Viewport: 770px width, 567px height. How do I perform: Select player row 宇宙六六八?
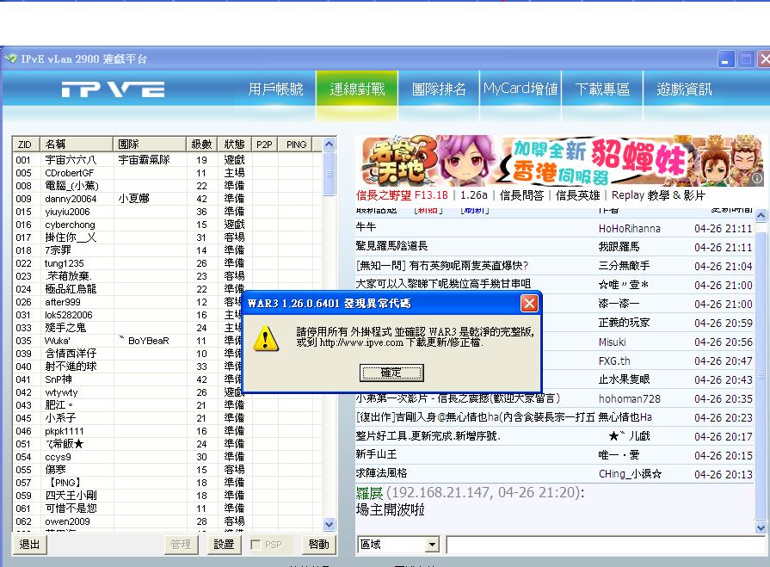[x=168, y=160]
